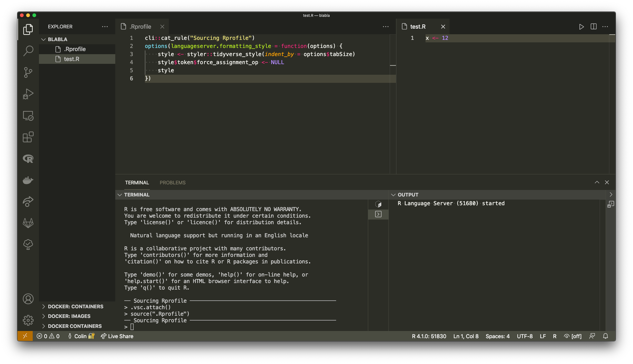
Task: Toggle maximize the terminal panel
Action: pos(597,182)
